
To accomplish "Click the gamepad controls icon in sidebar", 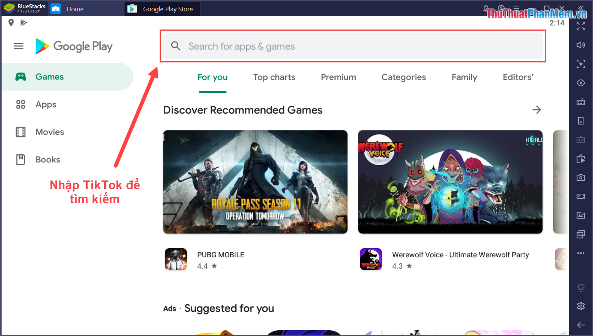I will click(x=581, y=140).
